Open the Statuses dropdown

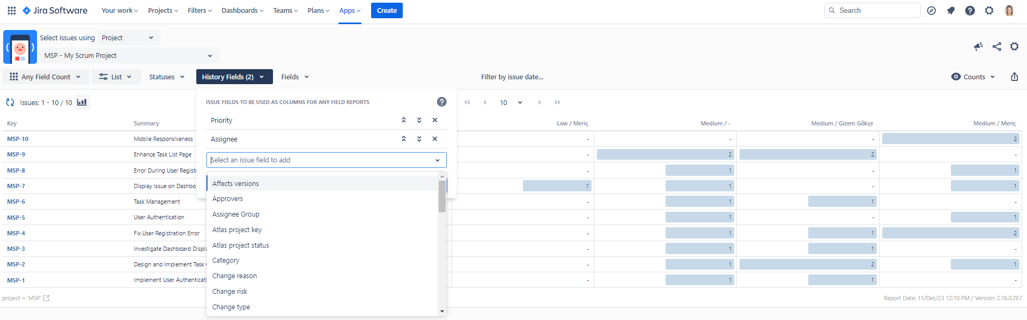[x=166, y=77]
